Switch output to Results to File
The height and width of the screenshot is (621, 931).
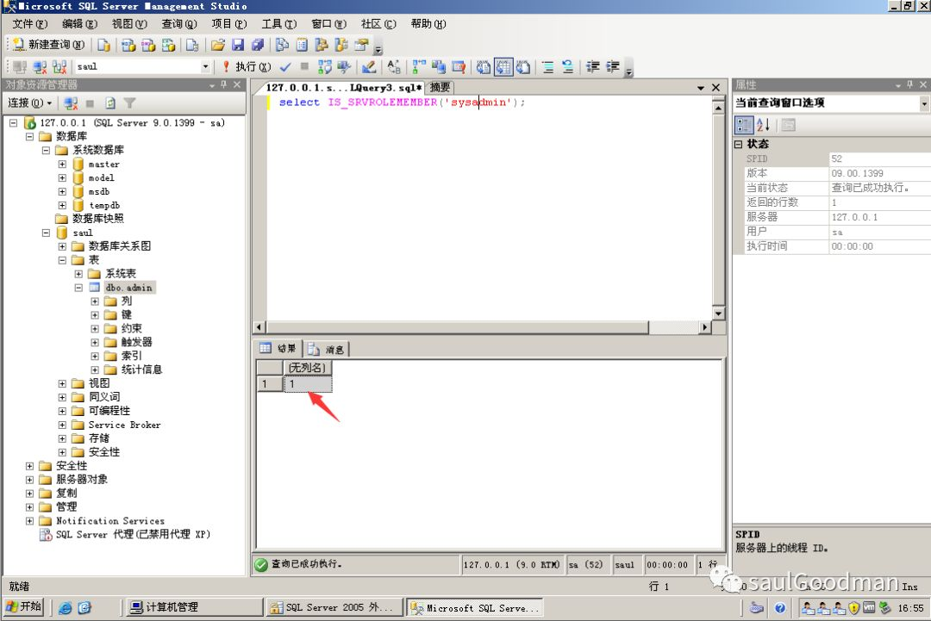click(x=523, y=67)
